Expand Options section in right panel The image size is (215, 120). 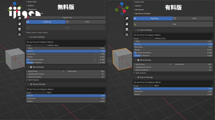[x=137, y=6]
